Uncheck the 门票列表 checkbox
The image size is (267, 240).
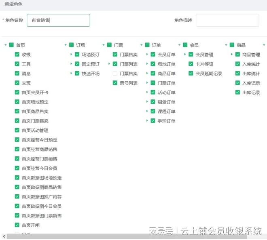click(115, 64)
